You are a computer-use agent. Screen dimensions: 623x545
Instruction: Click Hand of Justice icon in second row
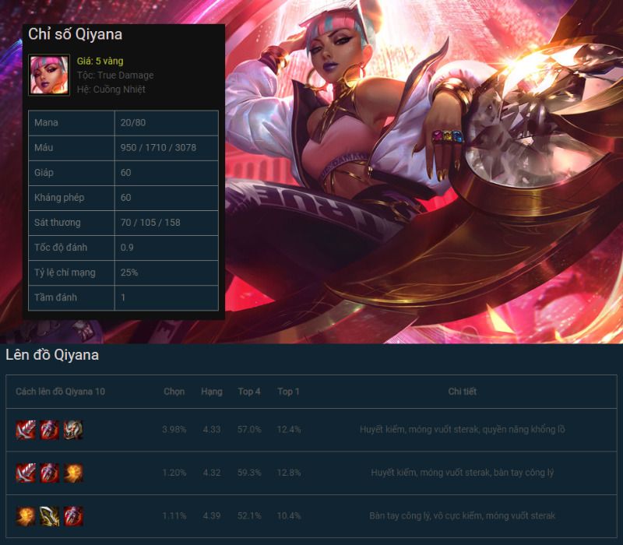pyautogui.click(x=73, y=473)
